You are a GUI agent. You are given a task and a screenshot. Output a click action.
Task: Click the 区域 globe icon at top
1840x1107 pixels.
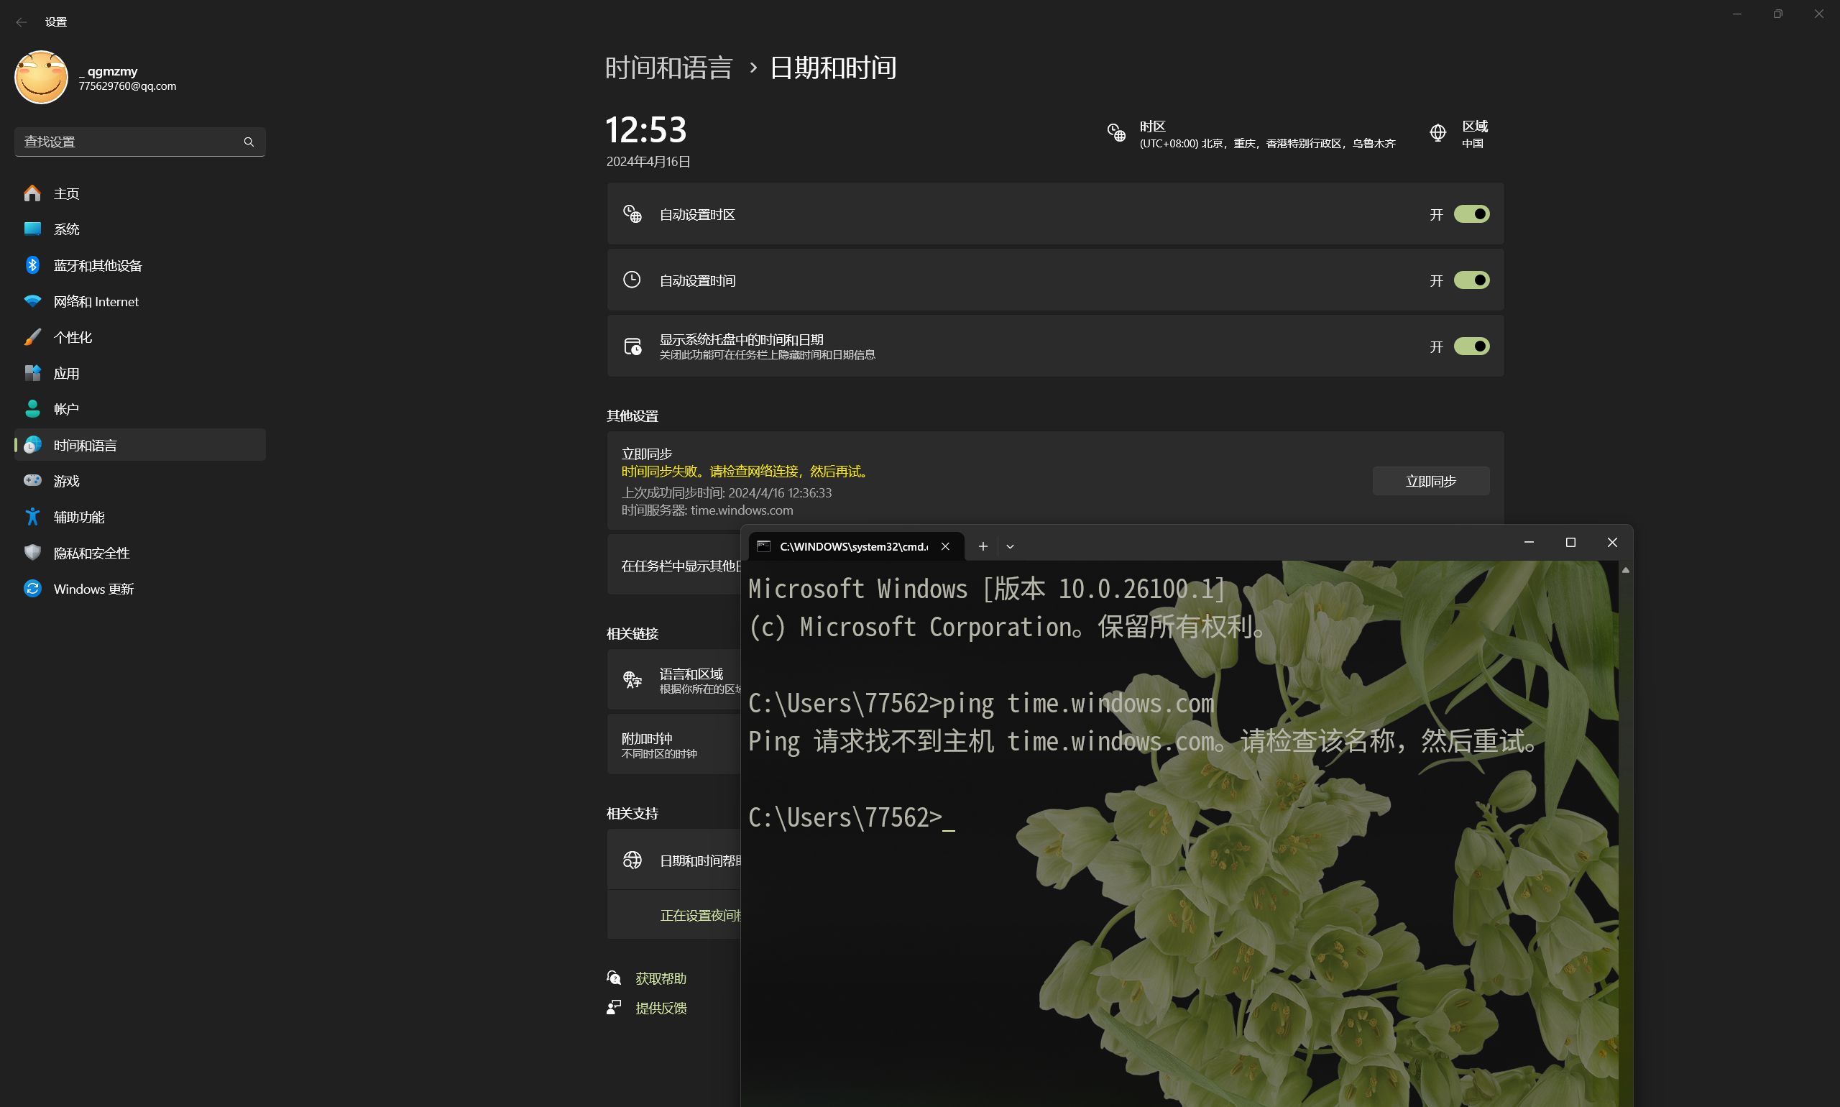pyautogui.click(x=1438, y=134)
